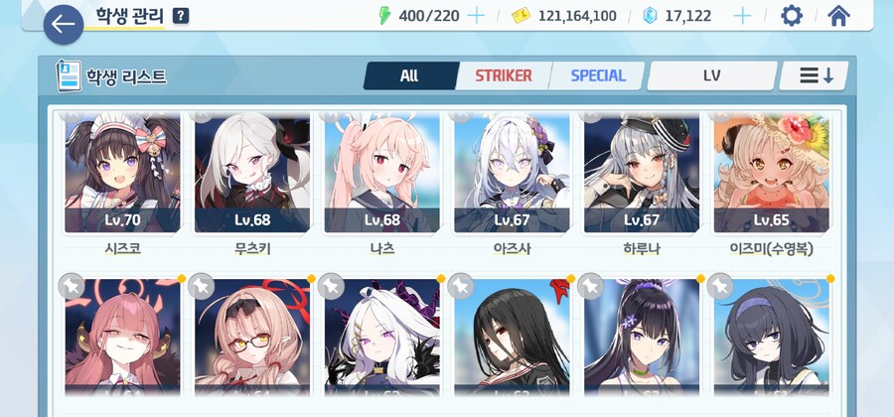Viewport: 894px width, 417px height.
Task: Select 이즈미(수영복) student portrait
Action: 772,173
